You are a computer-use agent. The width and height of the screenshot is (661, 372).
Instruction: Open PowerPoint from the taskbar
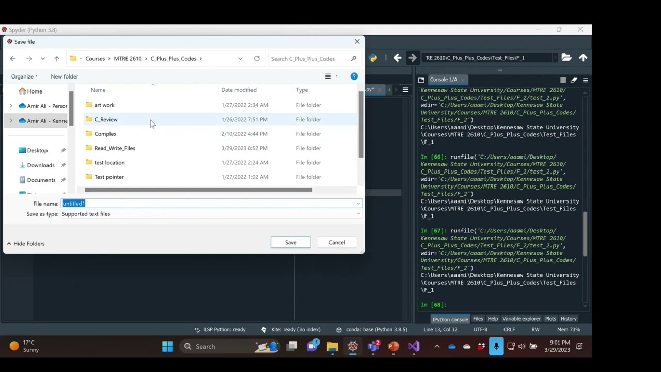(393, 347)
